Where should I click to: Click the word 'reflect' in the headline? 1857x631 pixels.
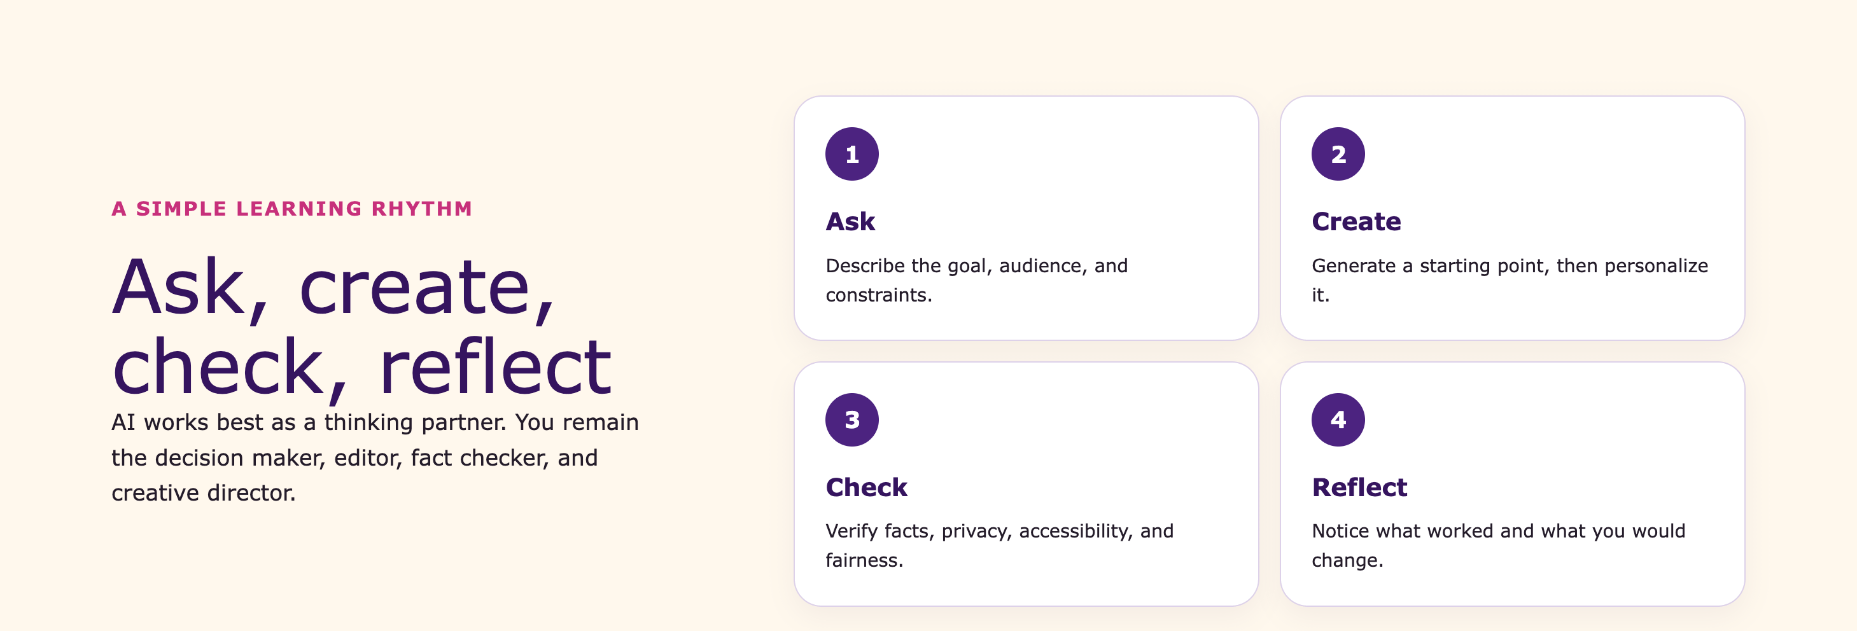[x=495, y=366]
